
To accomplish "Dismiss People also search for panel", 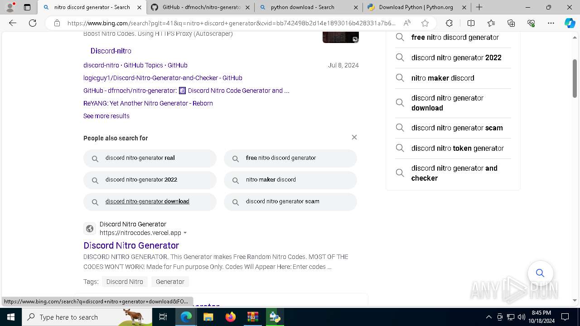I will click(354, 137).
